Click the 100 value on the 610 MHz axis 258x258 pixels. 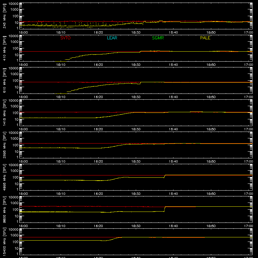[x=15, y=80]
